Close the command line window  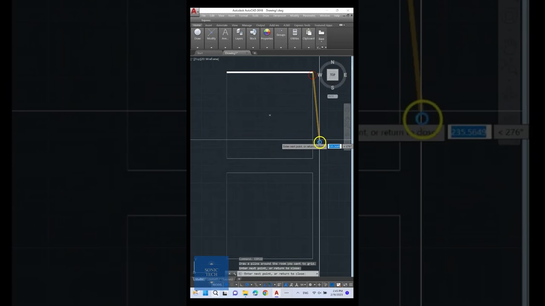(229, 274)
